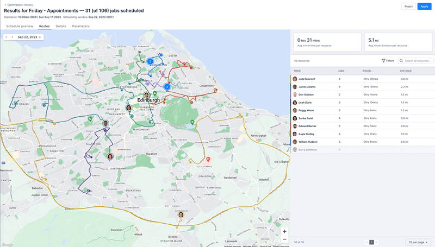Click the Reject button
The image size is (435, 247).
[408, 7]
